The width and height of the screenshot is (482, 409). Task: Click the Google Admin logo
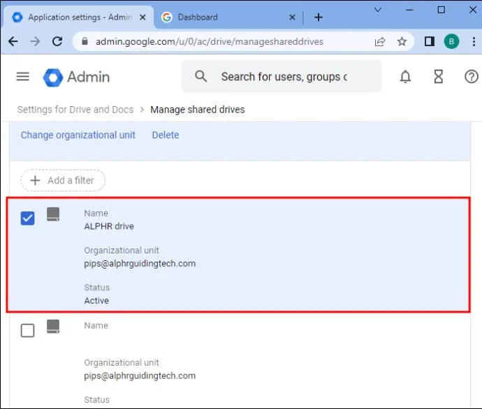click(76, 77)
